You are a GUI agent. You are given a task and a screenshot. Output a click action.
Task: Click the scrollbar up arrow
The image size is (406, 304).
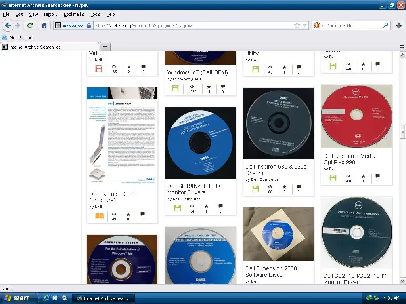pos(402,55)
